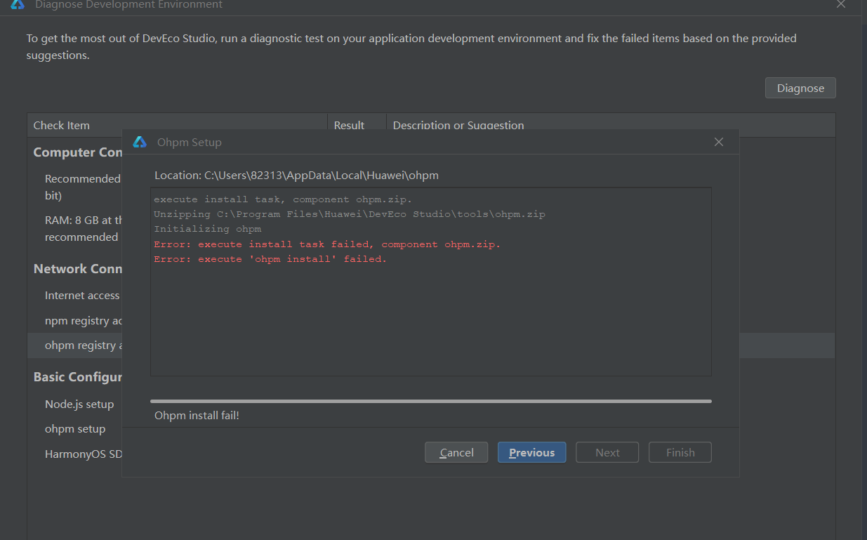The image size is (867, 540).
Task: Click the Previous button
Action: point(531,452)
